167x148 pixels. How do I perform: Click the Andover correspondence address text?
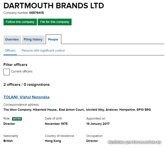[x=77, y=110]
